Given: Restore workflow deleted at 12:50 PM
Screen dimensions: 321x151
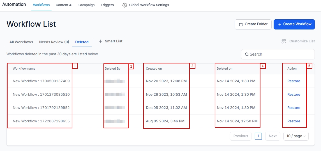Looking at the screenshot, I should [x=294, y=121].
